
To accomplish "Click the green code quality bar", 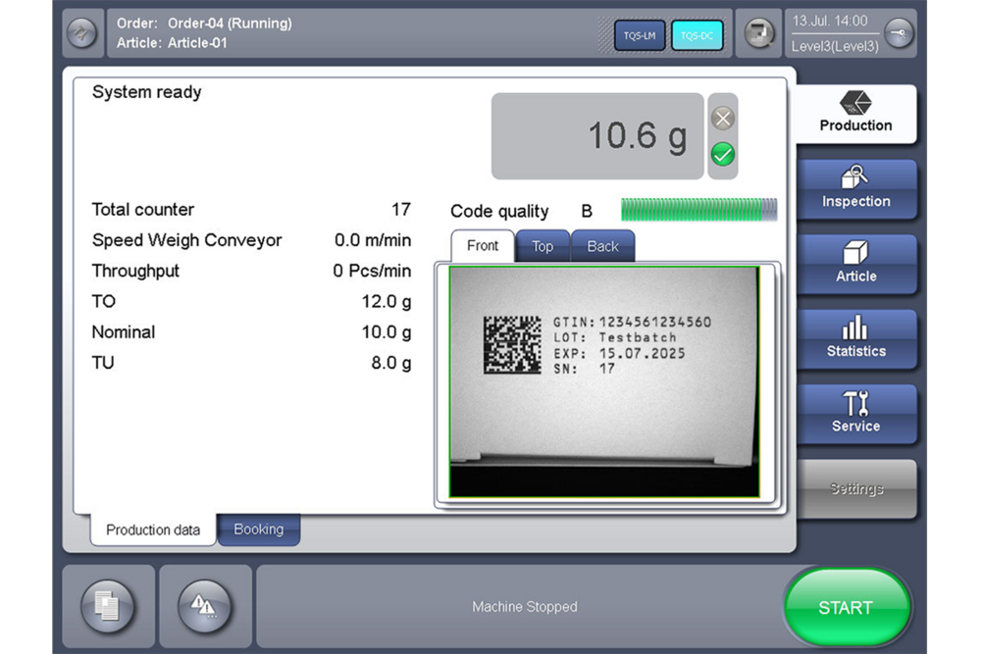I will coord(698,210).
